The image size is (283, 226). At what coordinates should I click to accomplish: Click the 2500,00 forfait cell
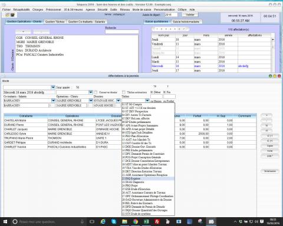coord(197,134)
